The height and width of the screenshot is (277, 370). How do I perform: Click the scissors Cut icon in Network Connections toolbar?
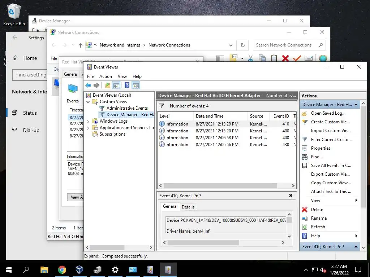pyautogui.click(x=251, y=58)
